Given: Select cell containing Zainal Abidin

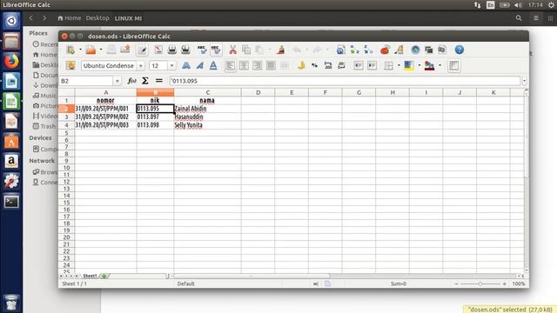Looking at the screenshot, I should pos(207,109).
